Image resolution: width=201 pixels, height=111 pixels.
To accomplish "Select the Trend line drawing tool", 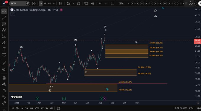I will (x=4, y=18).
